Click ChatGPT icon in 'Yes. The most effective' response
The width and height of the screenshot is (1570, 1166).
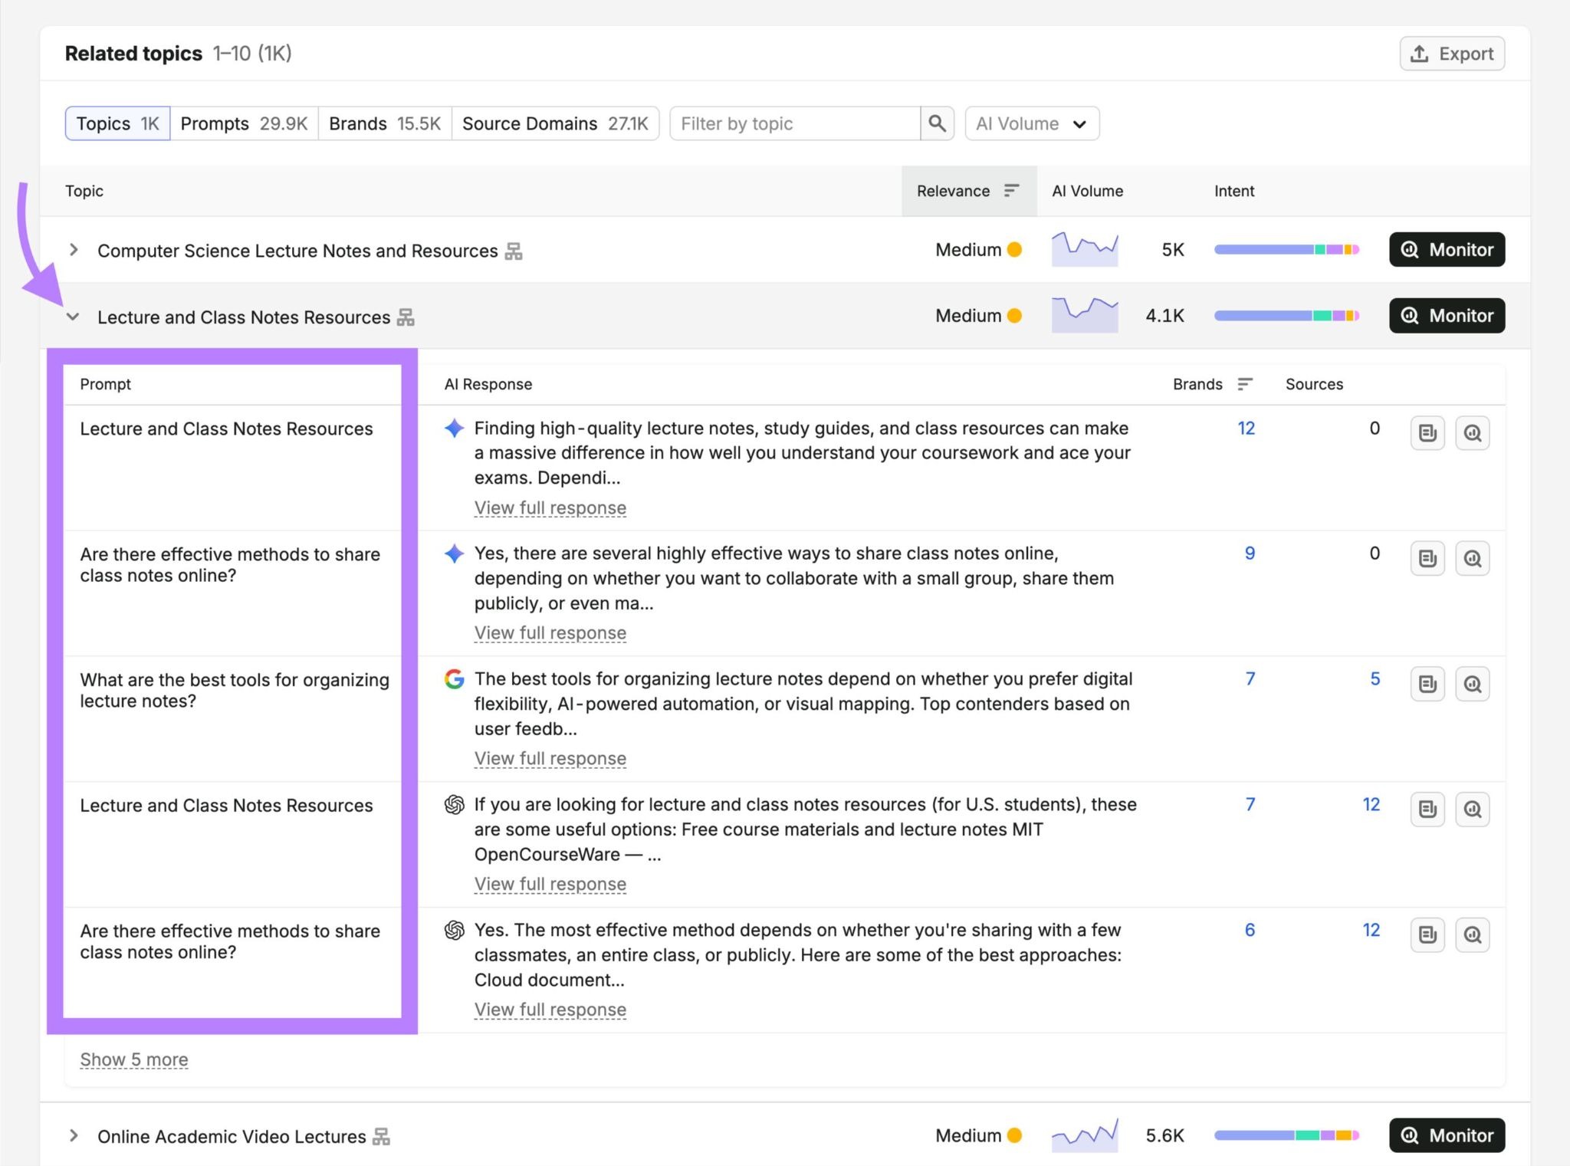(455, 931)
